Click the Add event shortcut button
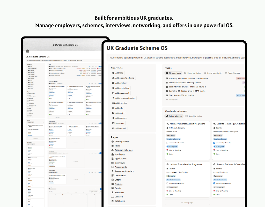 point(118,123)
